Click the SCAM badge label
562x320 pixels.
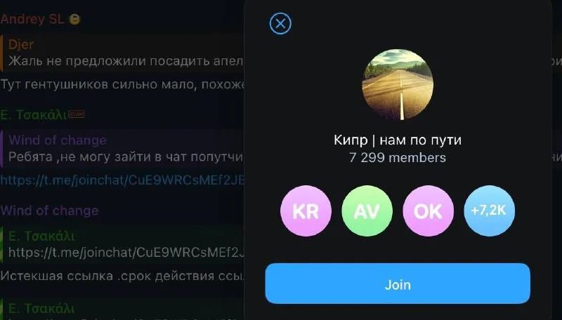pos(76,114)
